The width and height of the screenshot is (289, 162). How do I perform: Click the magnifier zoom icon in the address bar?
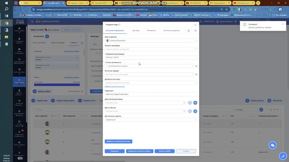(222, 9)
